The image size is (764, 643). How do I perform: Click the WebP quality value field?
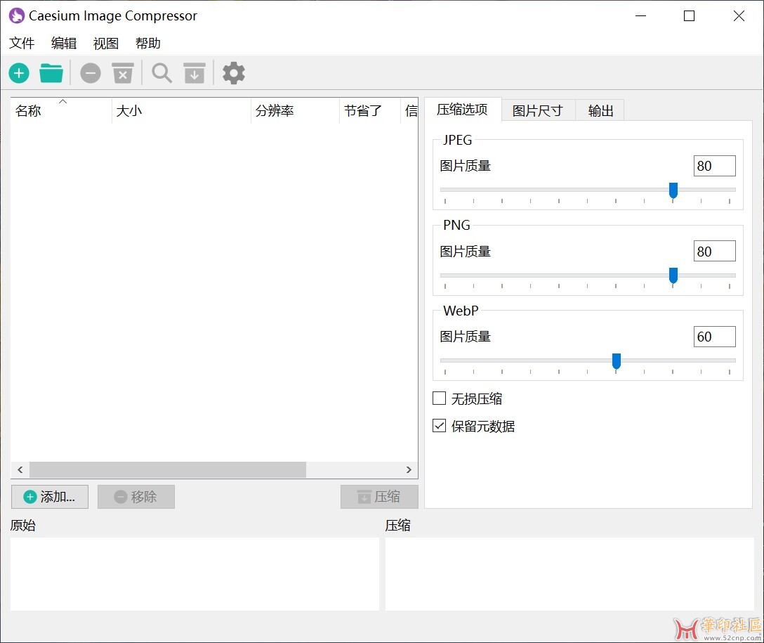point(714,337)
